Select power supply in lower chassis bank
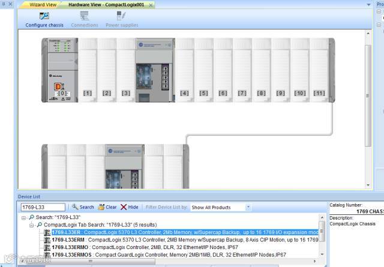Image resolution: width=384 pixels, height=267 pixels. [125, 166]
